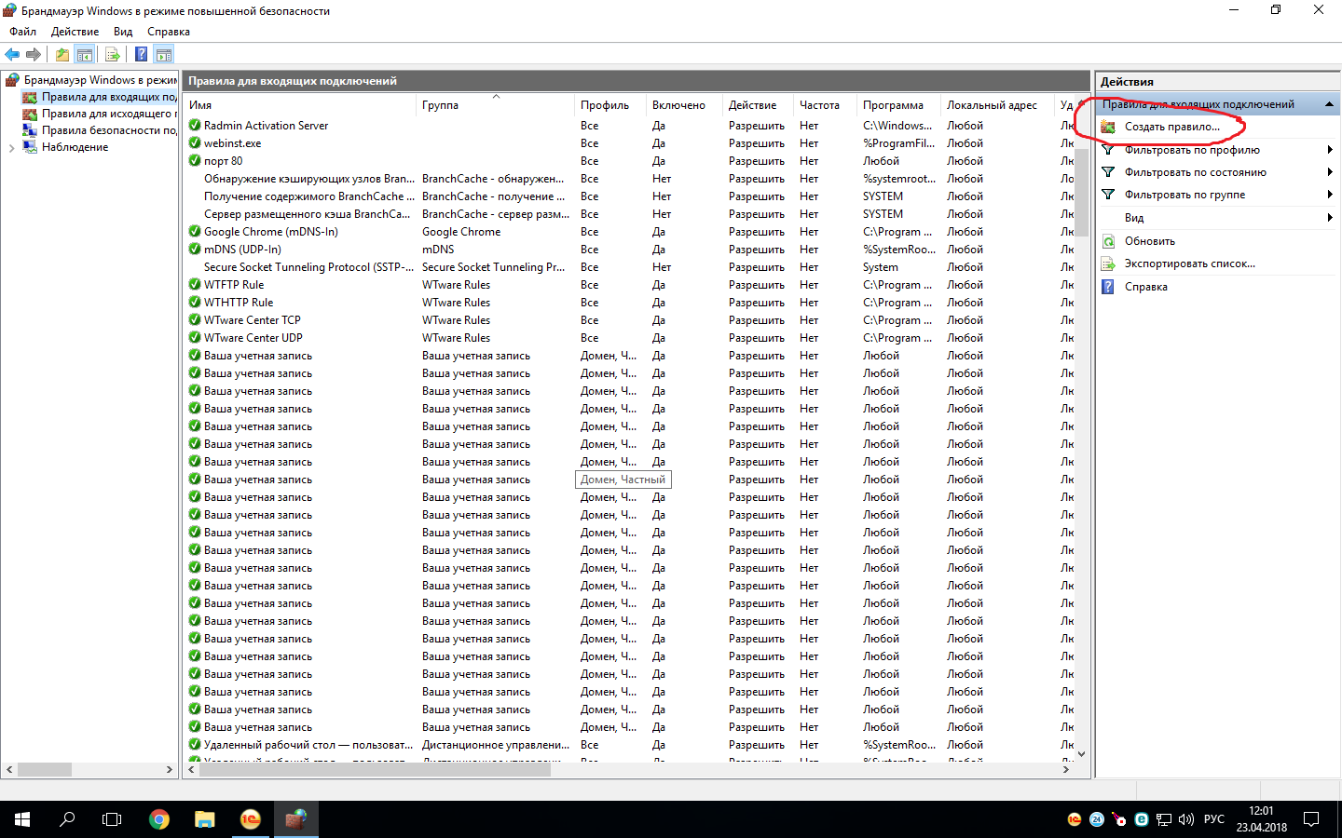The image size is (1342, 838).
Task: Toggle the Show/Hide Console Tree toolbar icon
Action: pos(84,54)
